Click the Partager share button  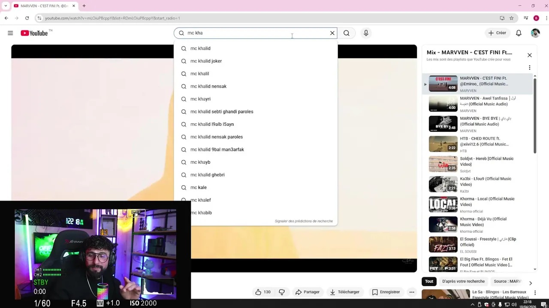coord(308,292)
